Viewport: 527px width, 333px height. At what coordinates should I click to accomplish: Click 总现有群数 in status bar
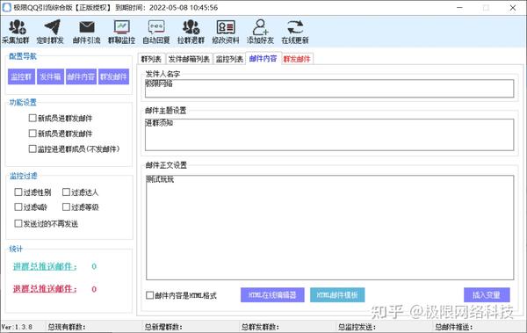67,327
